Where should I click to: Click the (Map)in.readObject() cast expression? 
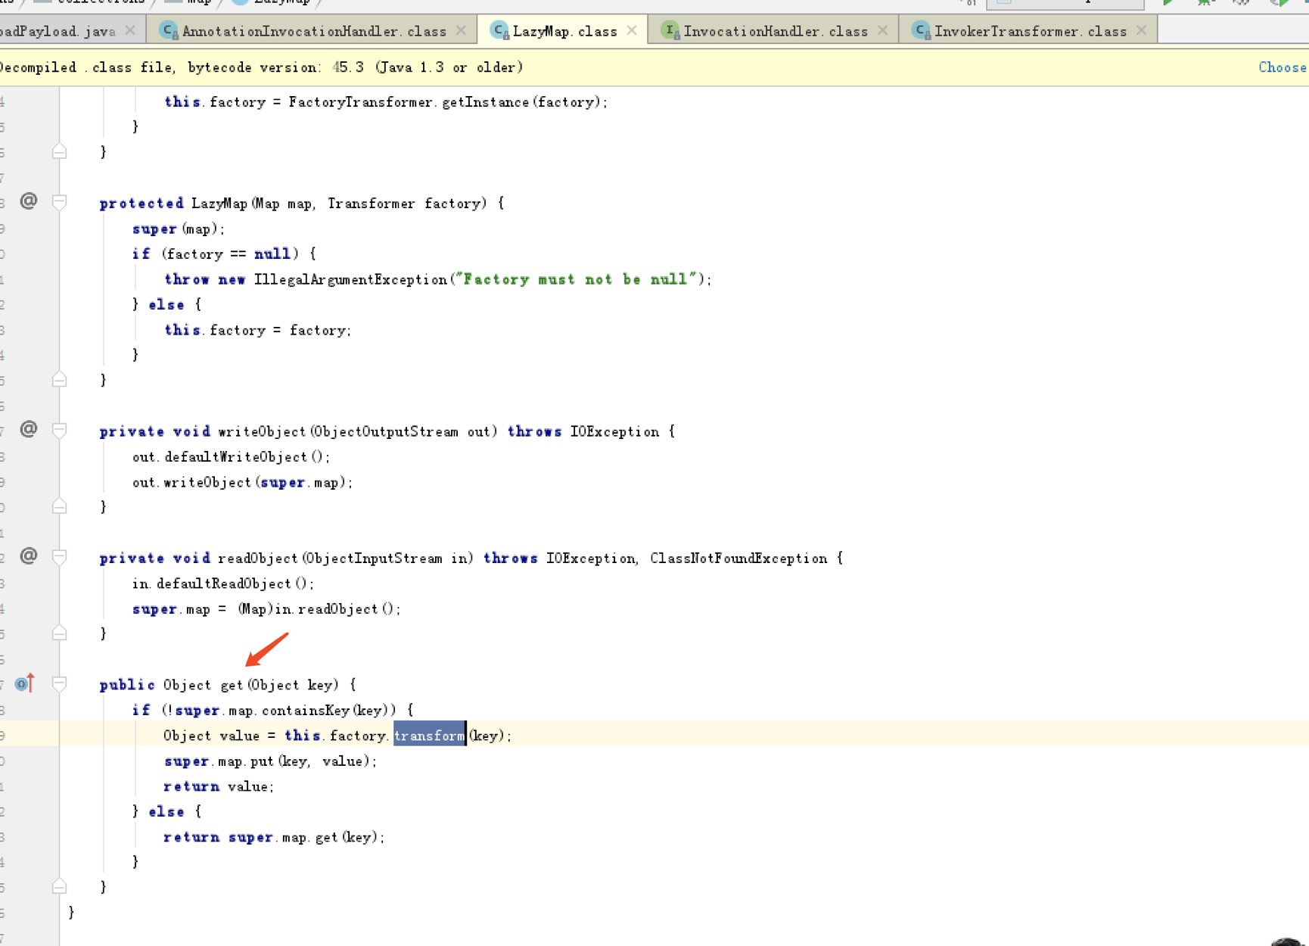[x=319, y=609]
